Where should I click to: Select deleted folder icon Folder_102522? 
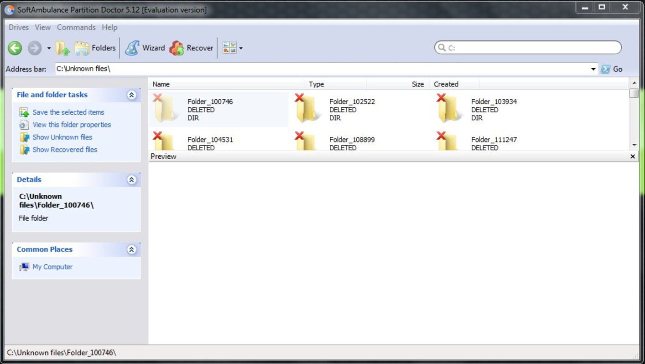click(x=307, y=108)
